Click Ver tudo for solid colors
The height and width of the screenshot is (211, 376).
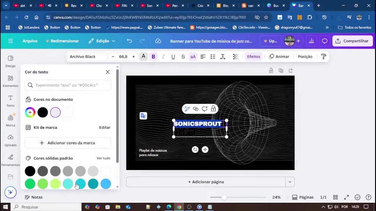click(x=103, y=158)
